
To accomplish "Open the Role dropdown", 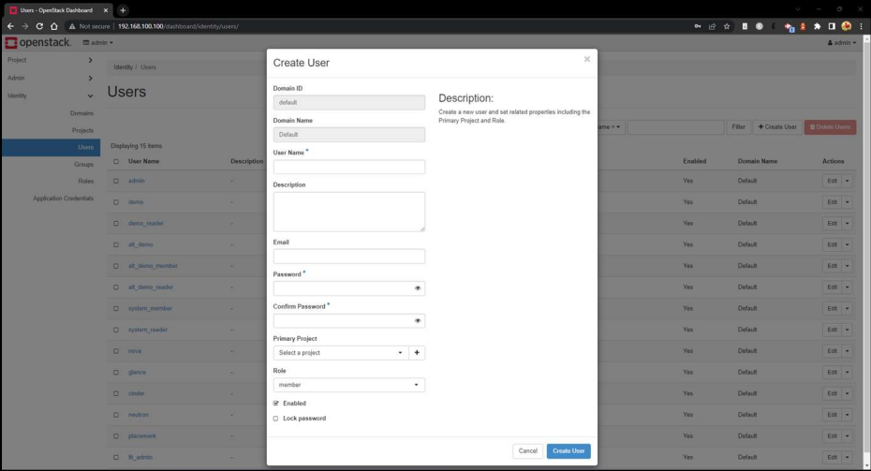I will coord(348,385).
